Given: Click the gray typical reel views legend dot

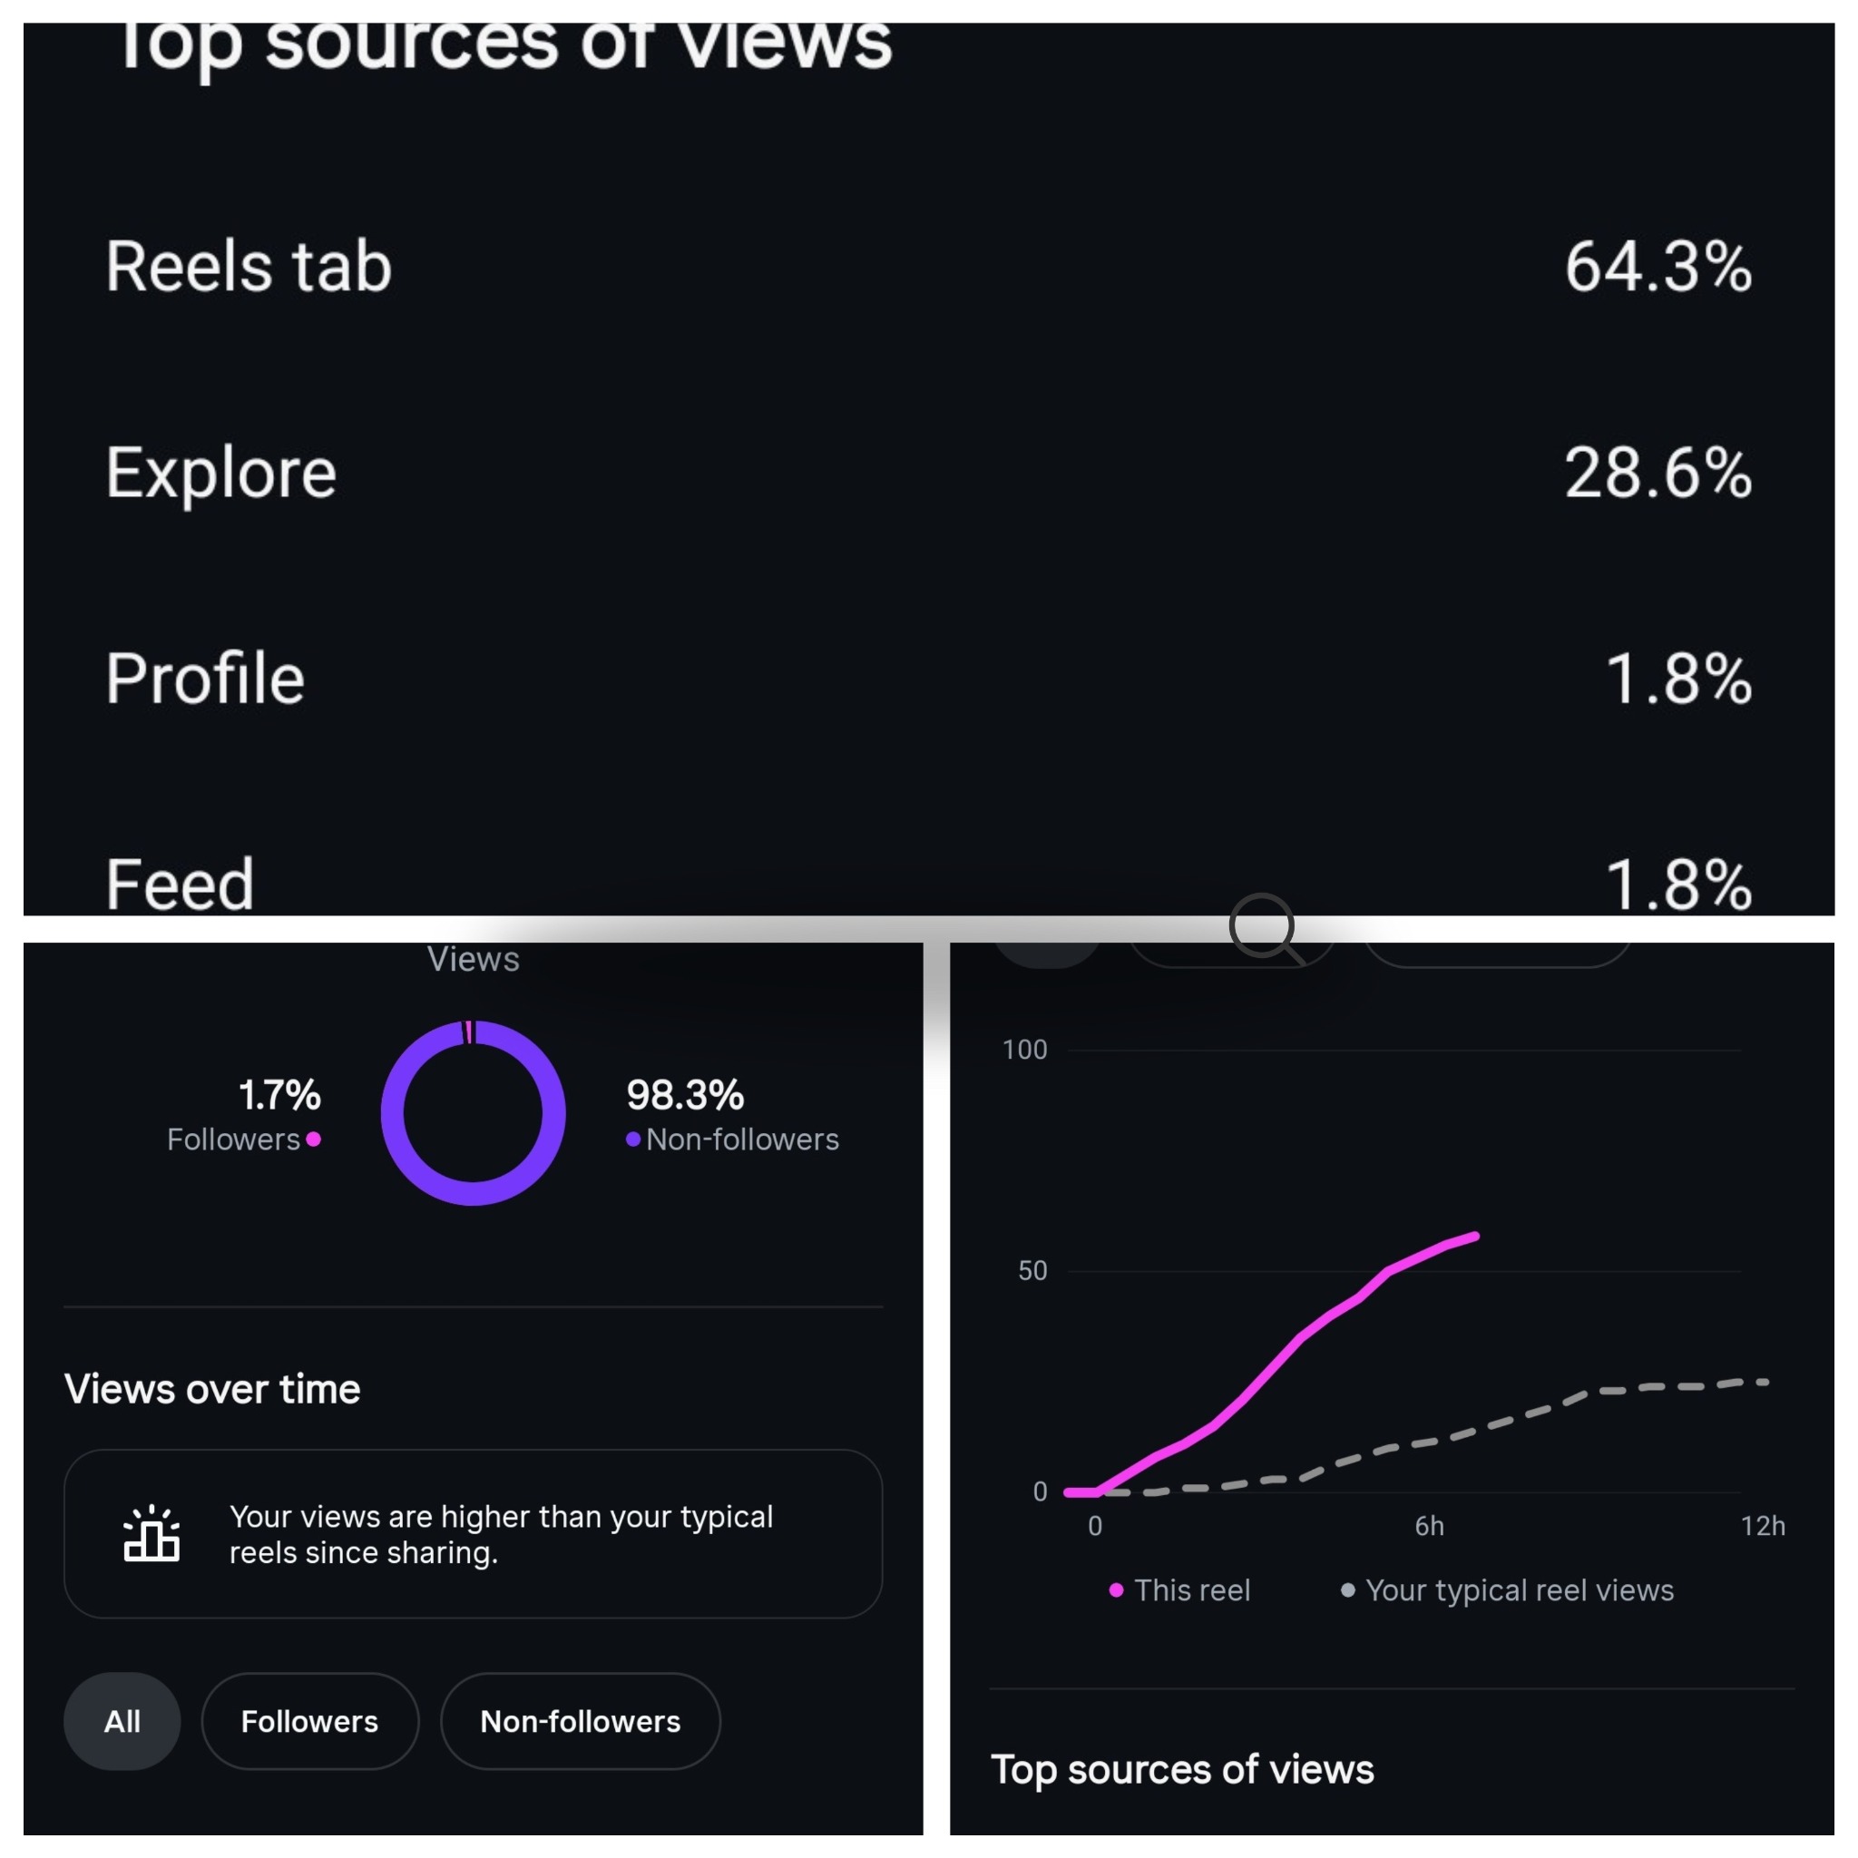Looking at the screenshot, I should [x=1347, y=1590].
